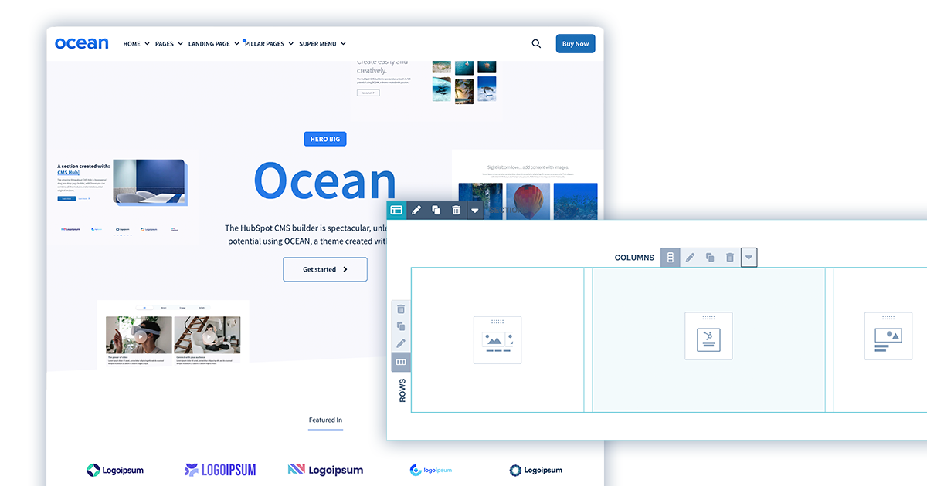Click the small blue logoipsum logo

point(431,470)
